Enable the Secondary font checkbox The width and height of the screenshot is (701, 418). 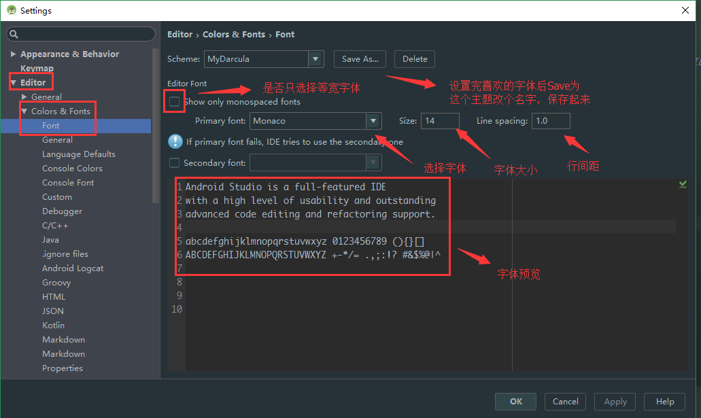click(x=174, y=162)
